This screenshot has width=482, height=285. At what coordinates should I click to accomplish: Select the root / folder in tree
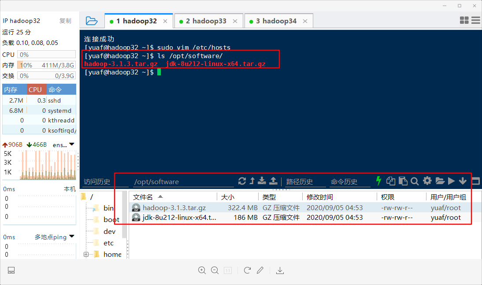[87, 197]
